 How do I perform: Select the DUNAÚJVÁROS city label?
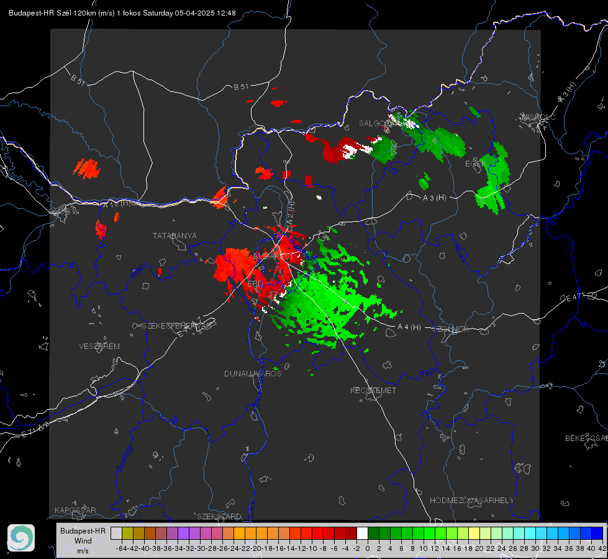coord(253,373)
